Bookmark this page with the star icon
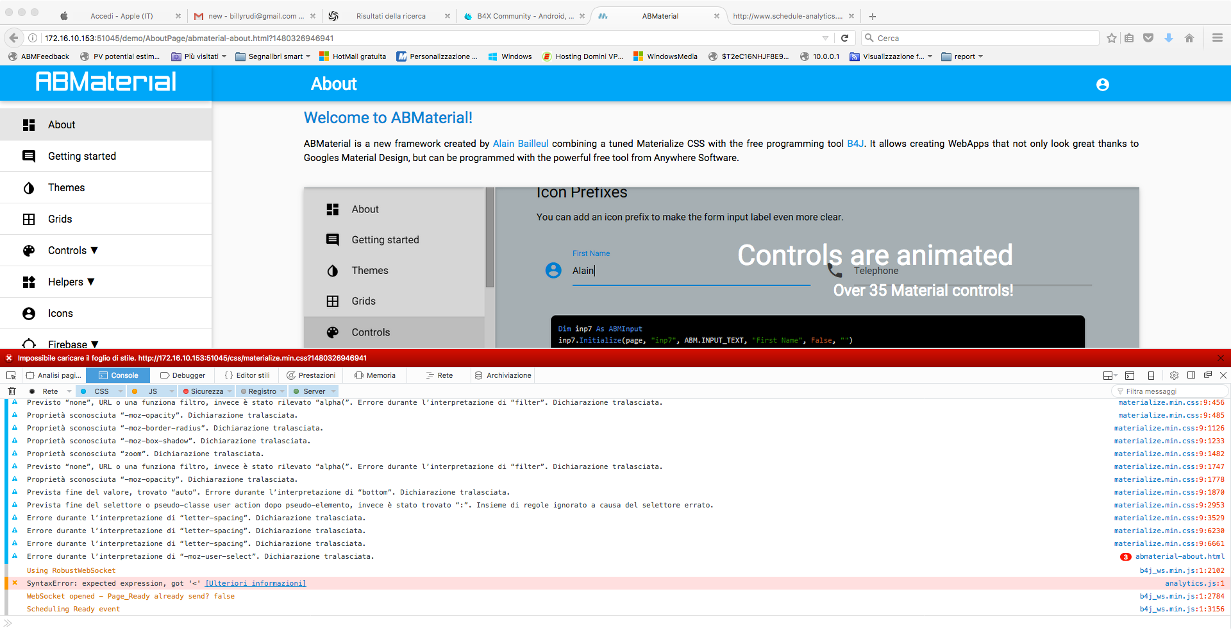The height and width of the screenshot is (630, 1231). [1112, 38]
